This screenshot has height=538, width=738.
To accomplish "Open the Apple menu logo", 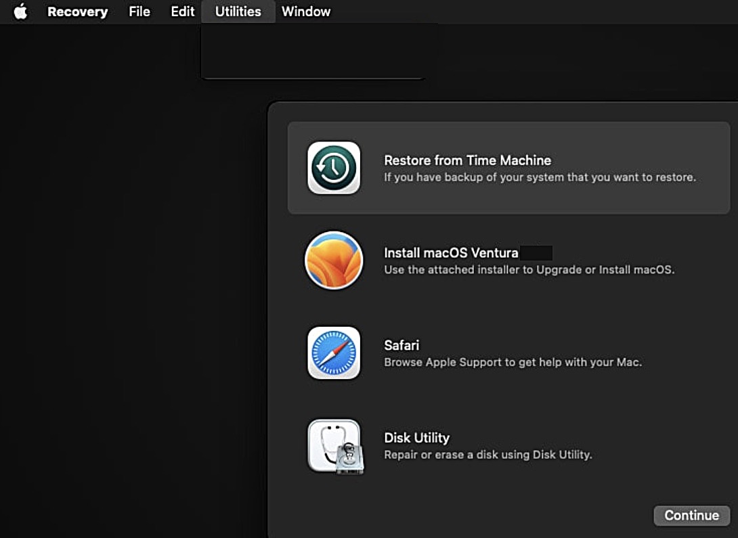I will [20, 12].
